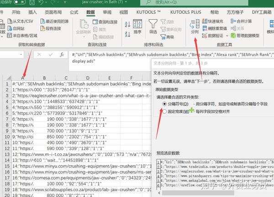Click cell with eaglecrusher.com URL
274x197 pixels.
[x=81, y=96]
